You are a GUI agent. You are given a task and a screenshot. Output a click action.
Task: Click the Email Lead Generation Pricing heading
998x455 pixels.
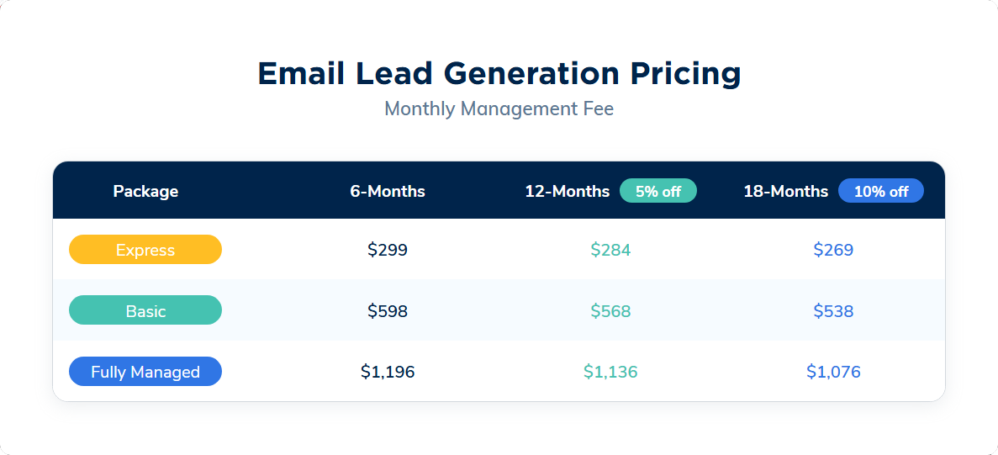pos(499,73)
